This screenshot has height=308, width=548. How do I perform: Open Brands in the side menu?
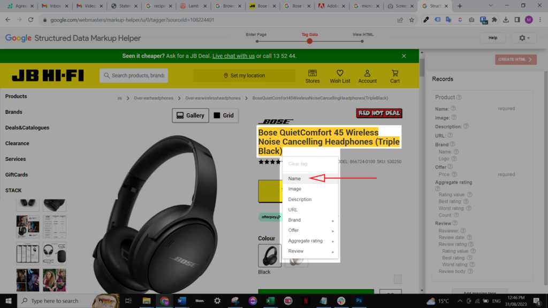pos(13,112)
